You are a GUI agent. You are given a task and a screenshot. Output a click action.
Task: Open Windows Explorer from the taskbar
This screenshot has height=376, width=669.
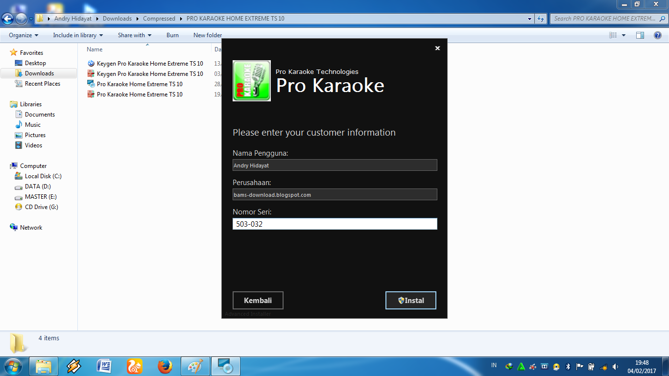point(44,366)
